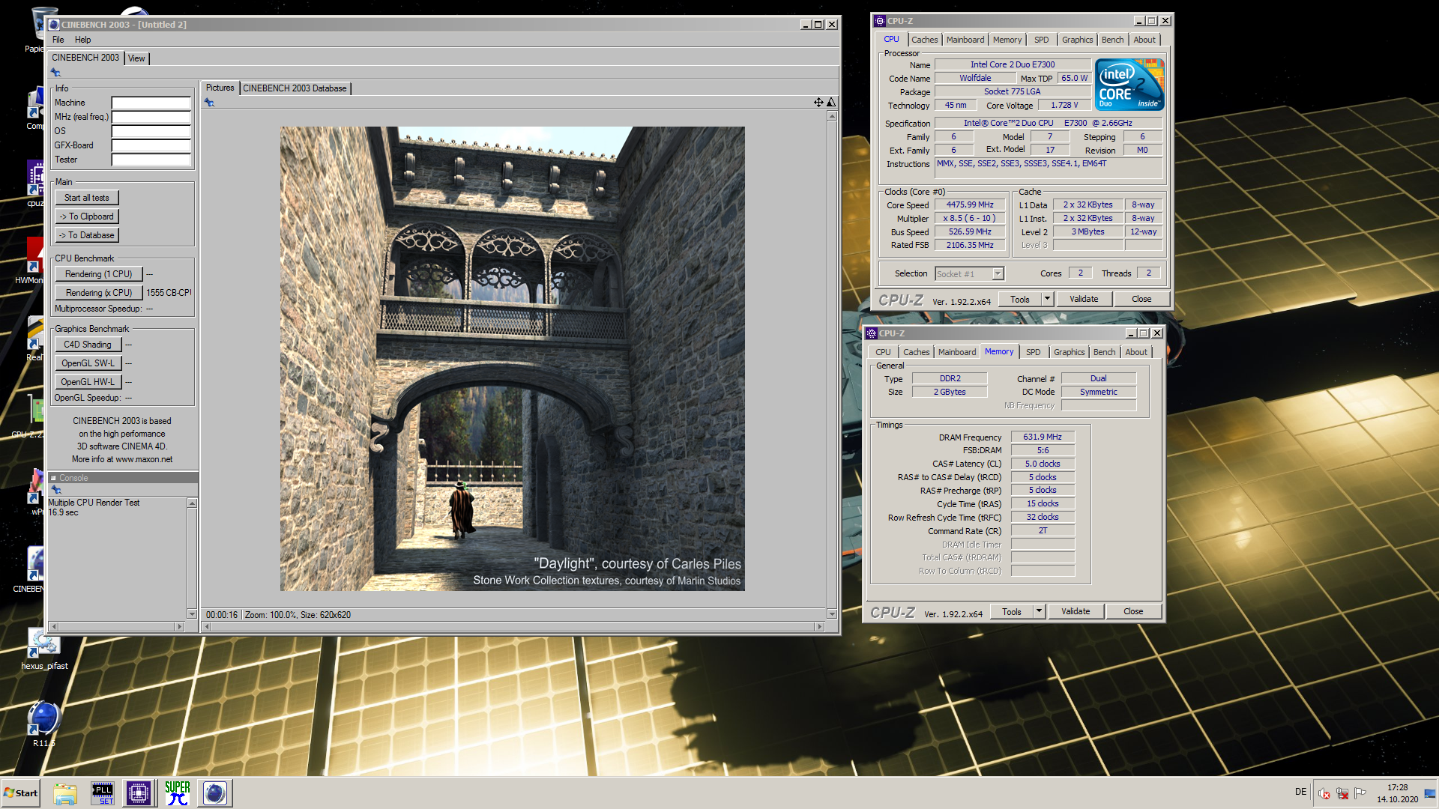Open the CINEBENCH 2003 Database tab
The height and width of the screenshot is (809, 1439).
(295, 88)
